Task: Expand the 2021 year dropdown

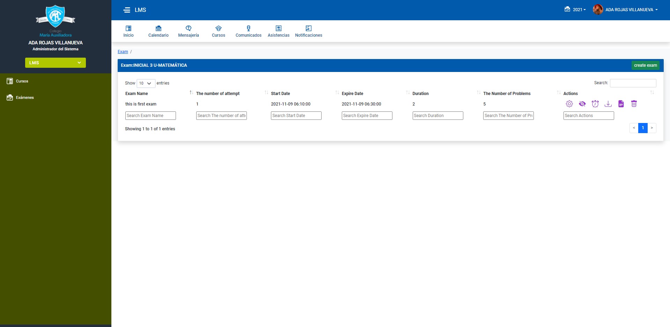Action: coord(575,10)
